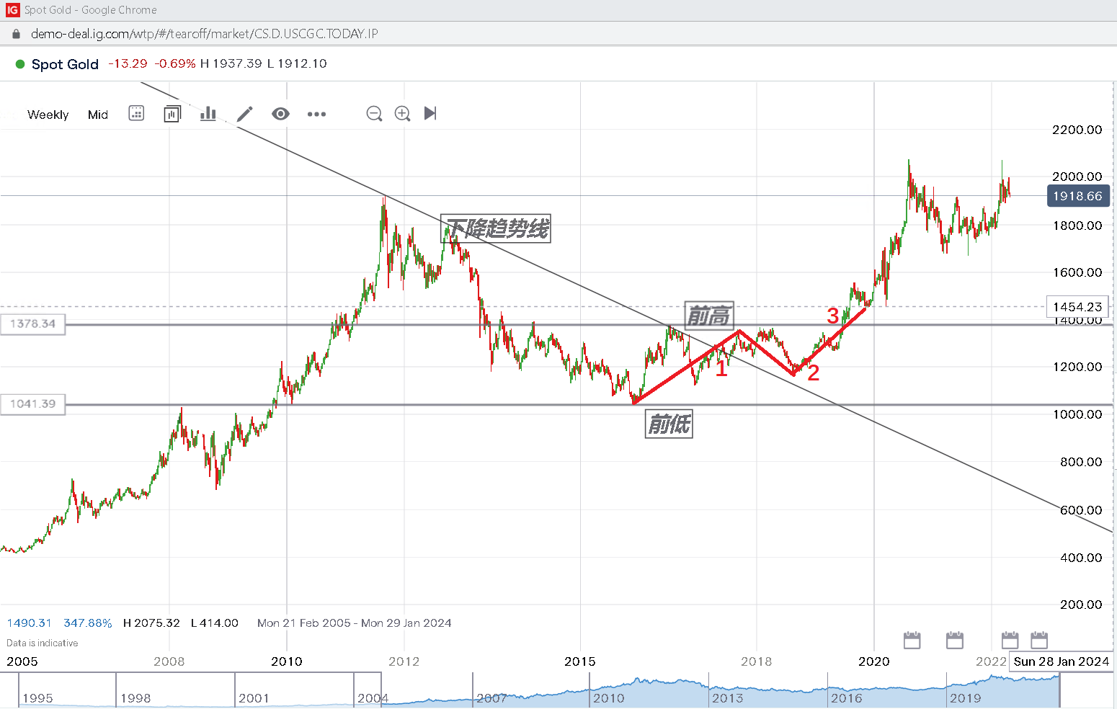
Task: Click the IG favicon in title bar
Action: 12,10
